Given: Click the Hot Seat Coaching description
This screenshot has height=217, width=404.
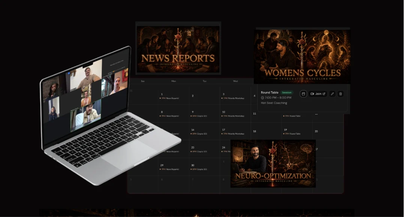Looking at the screenshot, I should coord(274,103).
